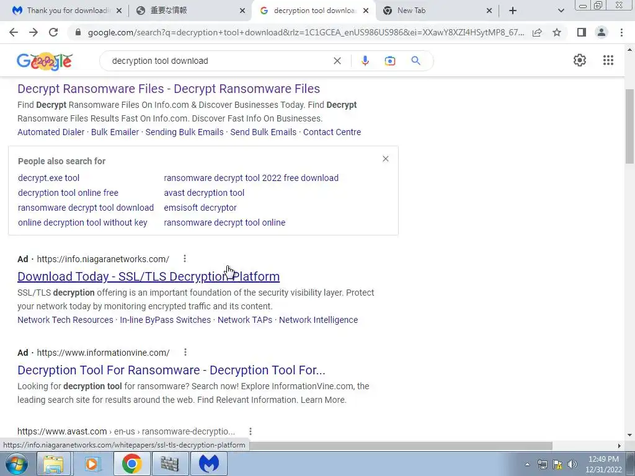Open the Contact Centre sitelink
Screen dimensions: 635x476
click(x=332, y=132)
